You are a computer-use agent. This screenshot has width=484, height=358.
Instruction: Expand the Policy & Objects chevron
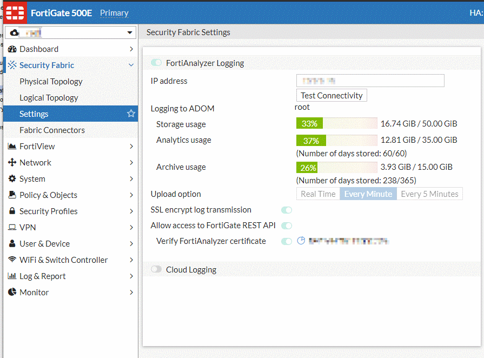coord(131,195)
